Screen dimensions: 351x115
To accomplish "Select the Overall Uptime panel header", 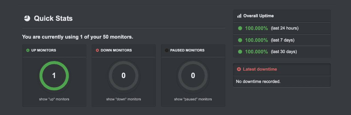I will click(282, 16).
